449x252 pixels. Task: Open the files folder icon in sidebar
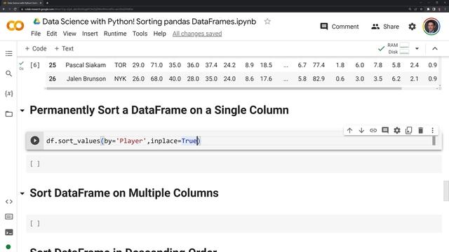click(x=9, y=114)
